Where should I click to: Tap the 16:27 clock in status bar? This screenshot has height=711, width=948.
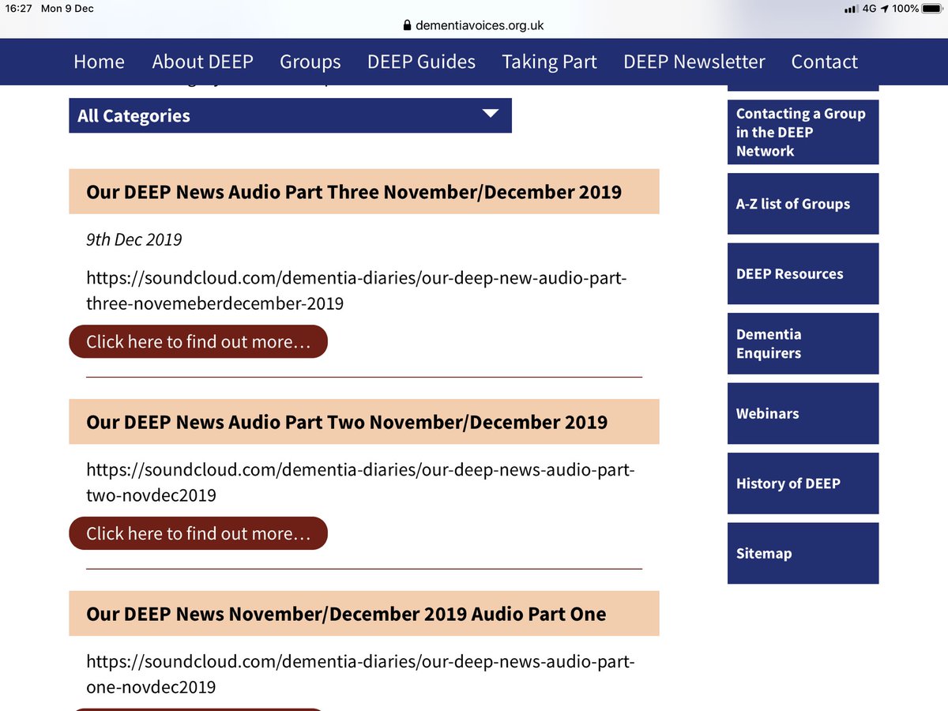17,9
